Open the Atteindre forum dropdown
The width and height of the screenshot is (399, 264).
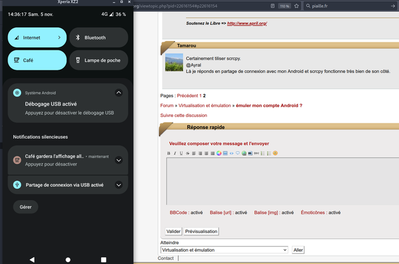coord(224,250)
